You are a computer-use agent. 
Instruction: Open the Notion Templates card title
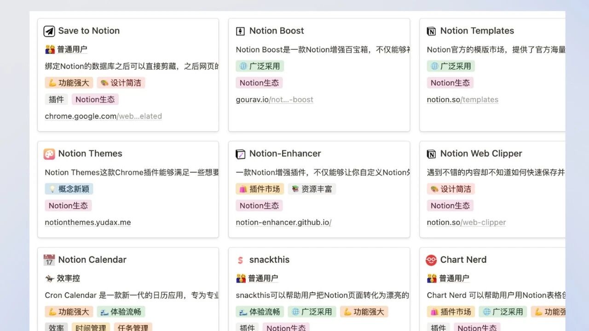click(x=477, y=31)
